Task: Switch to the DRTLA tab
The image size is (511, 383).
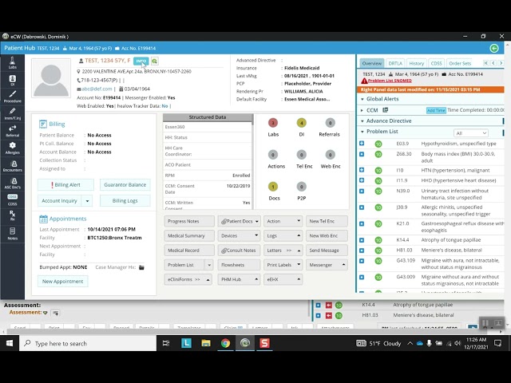Action: [395, 63]
